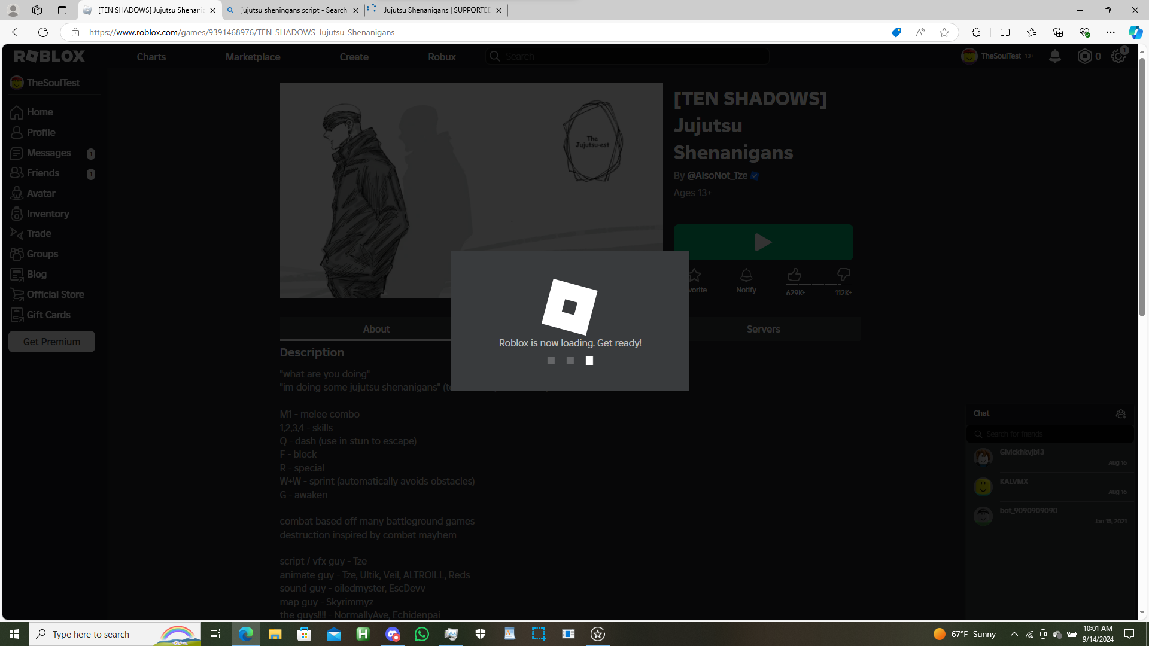Show hidden system tray icons chevron
This screenshot has width=1149, height=646.
[1014, 634]
